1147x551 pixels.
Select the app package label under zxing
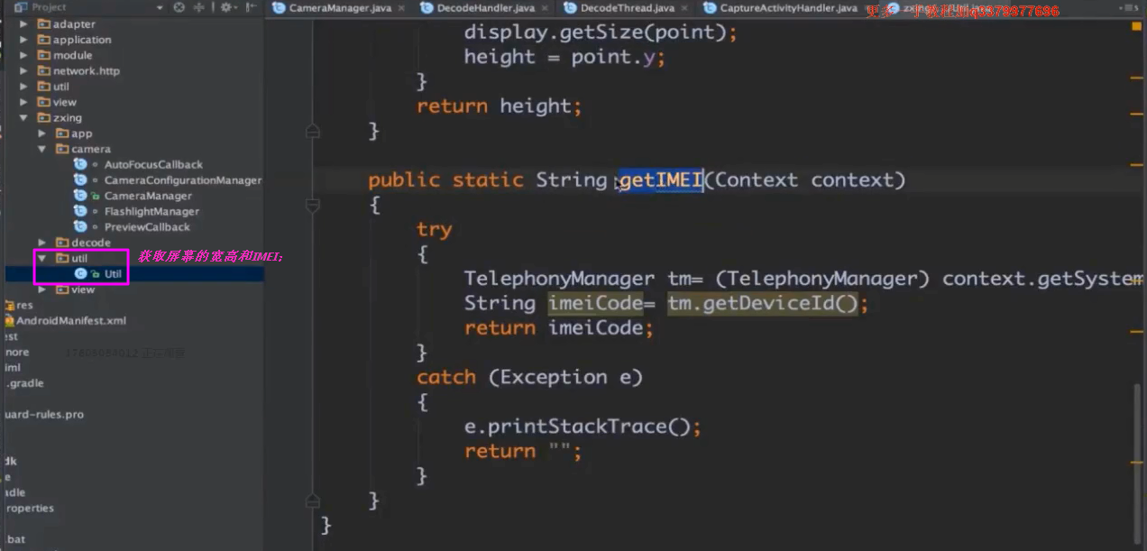pos(82,133)
